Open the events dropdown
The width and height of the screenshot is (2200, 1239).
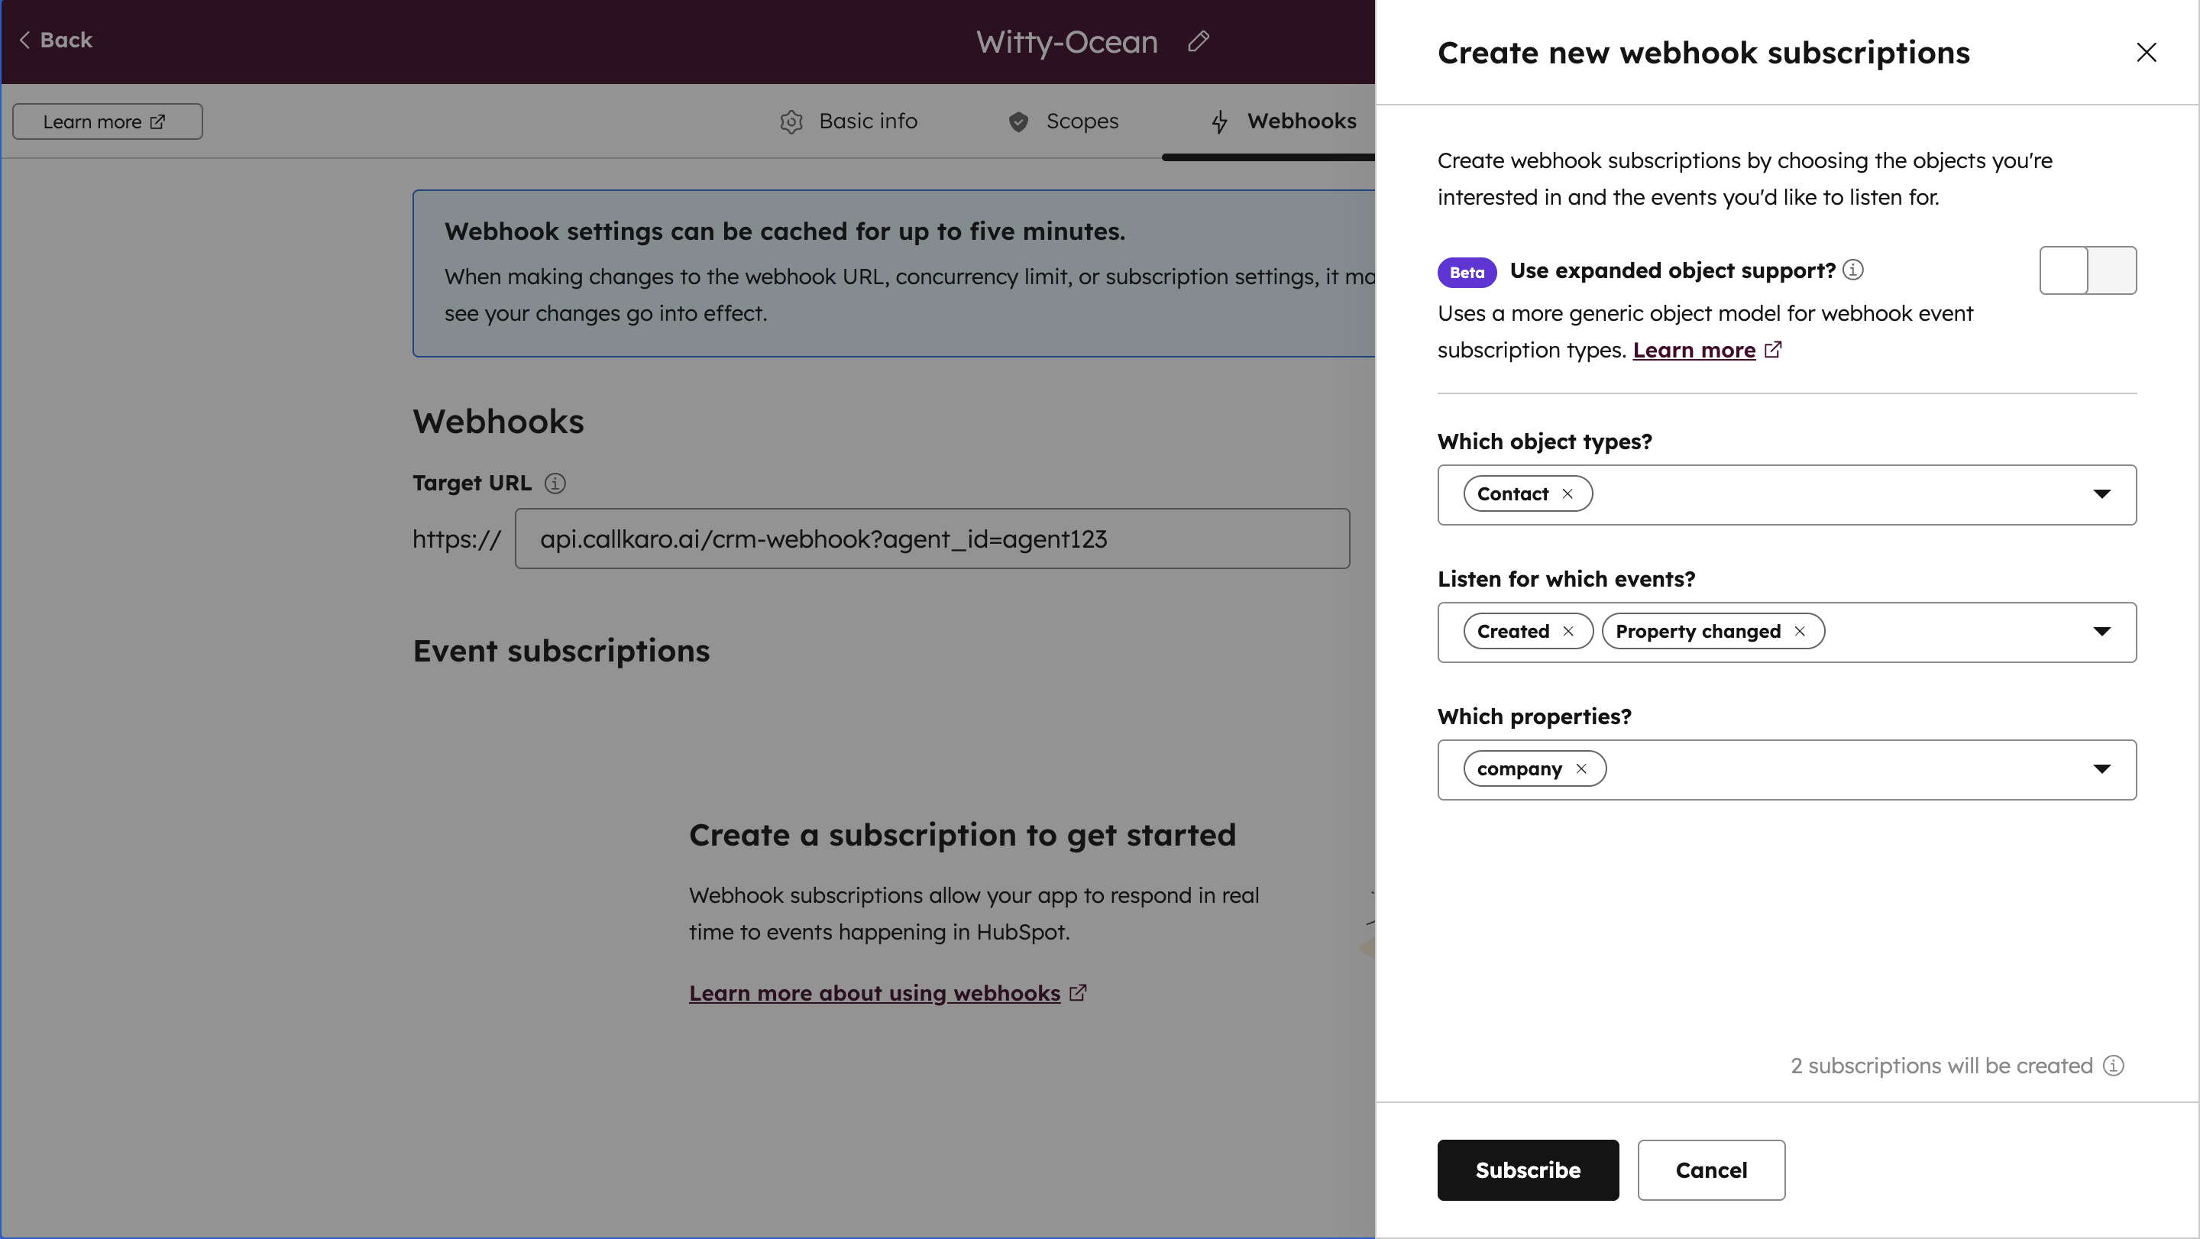point(2103,632)
